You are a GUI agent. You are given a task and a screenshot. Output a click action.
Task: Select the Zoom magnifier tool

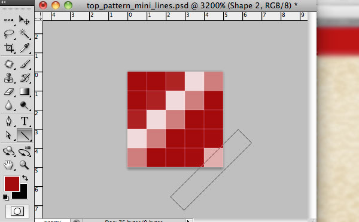click(x=24, y=165)
